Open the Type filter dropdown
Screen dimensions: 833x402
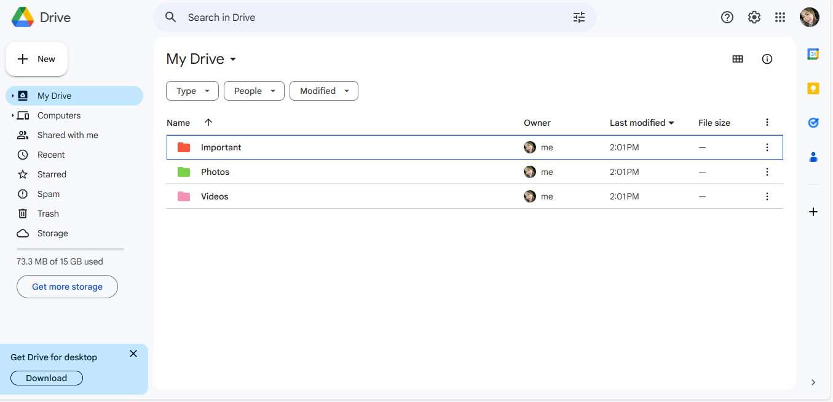pos(192,91)
